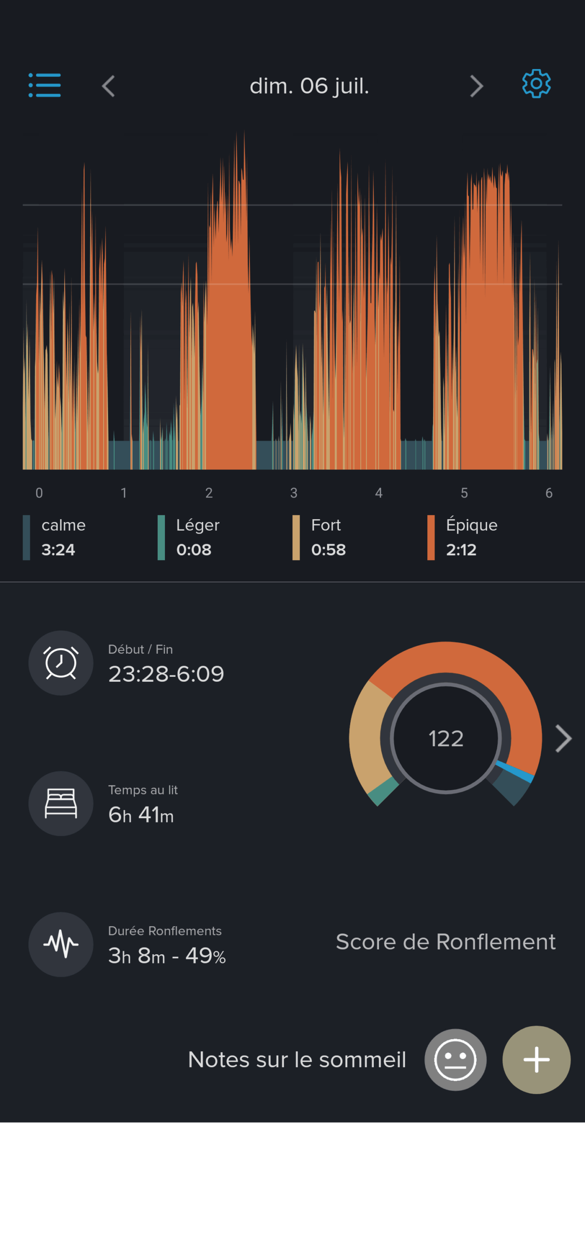Select the Fort 0:58 legend entry
585x1235 pixels.
point(328,537)
